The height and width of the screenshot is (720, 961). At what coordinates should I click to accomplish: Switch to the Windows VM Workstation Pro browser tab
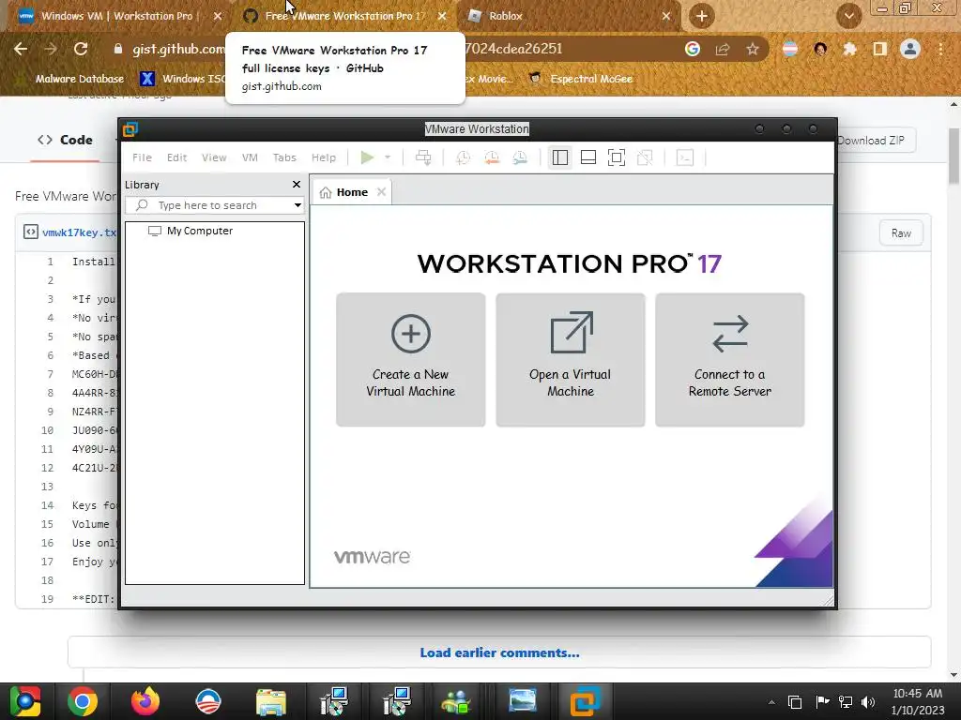coord(116,16)
